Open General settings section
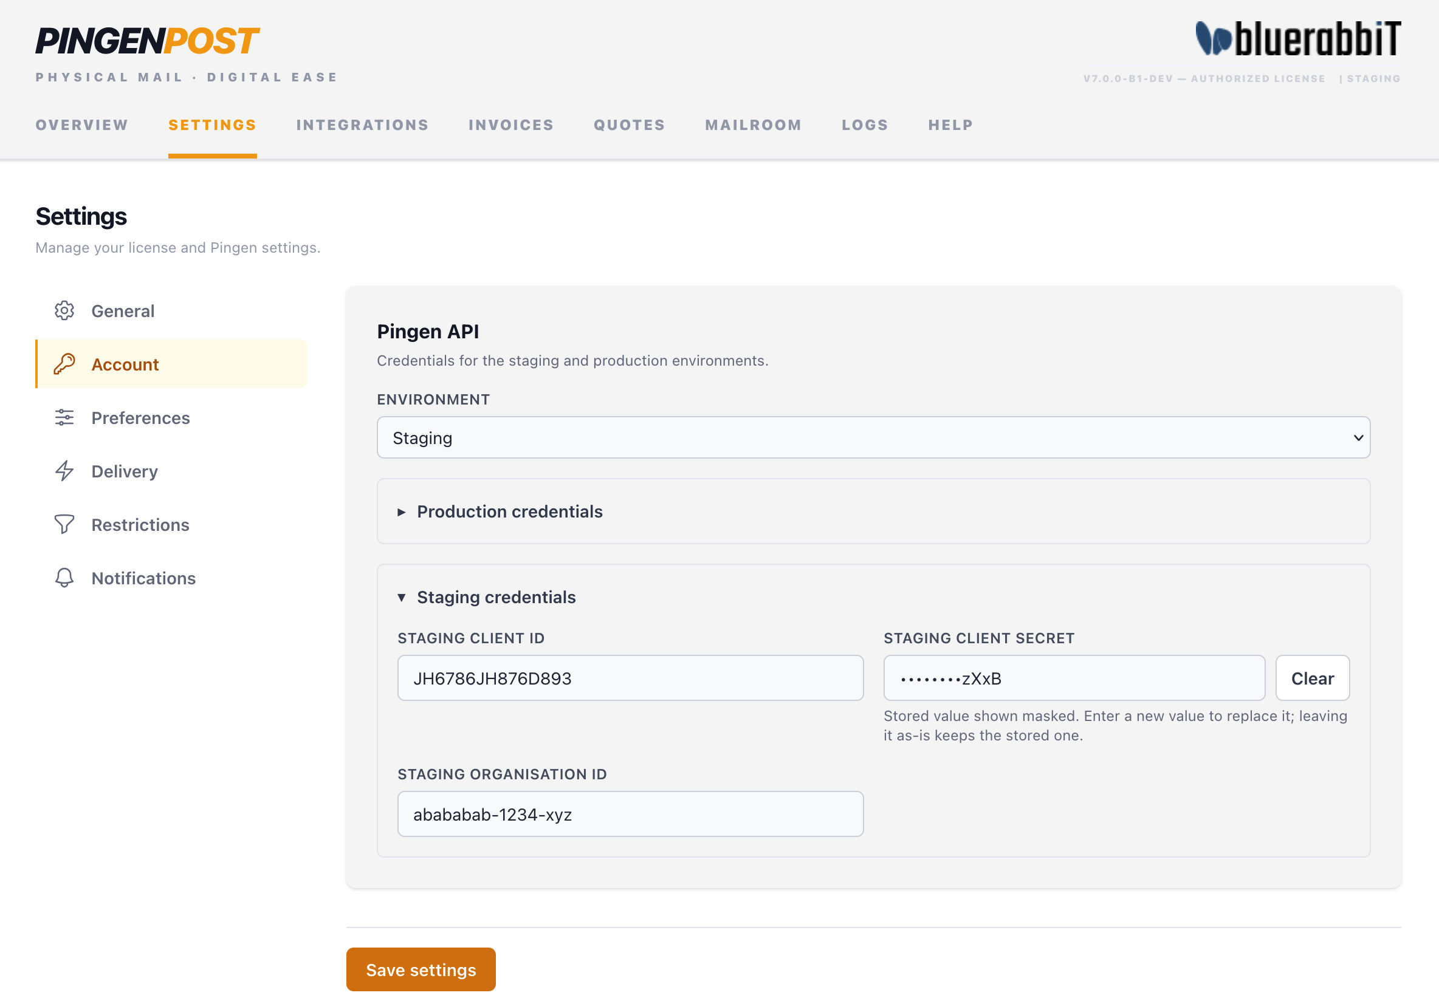 coord(171,311)
